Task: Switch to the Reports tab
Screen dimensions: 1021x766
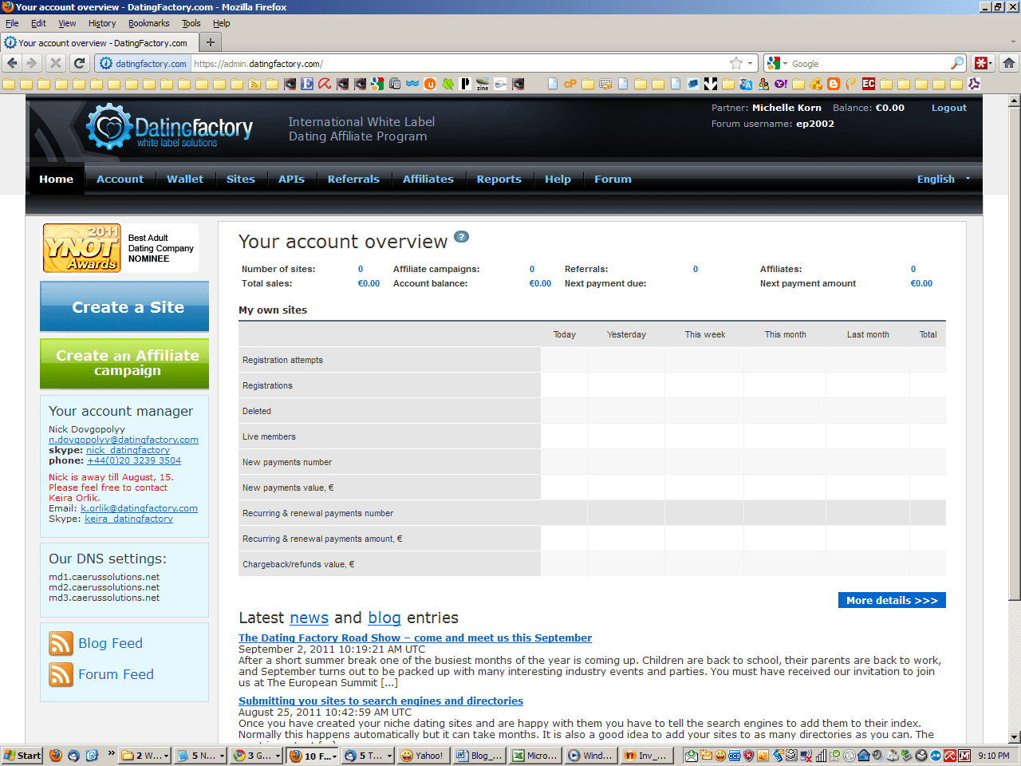Action: pos(499,179)
